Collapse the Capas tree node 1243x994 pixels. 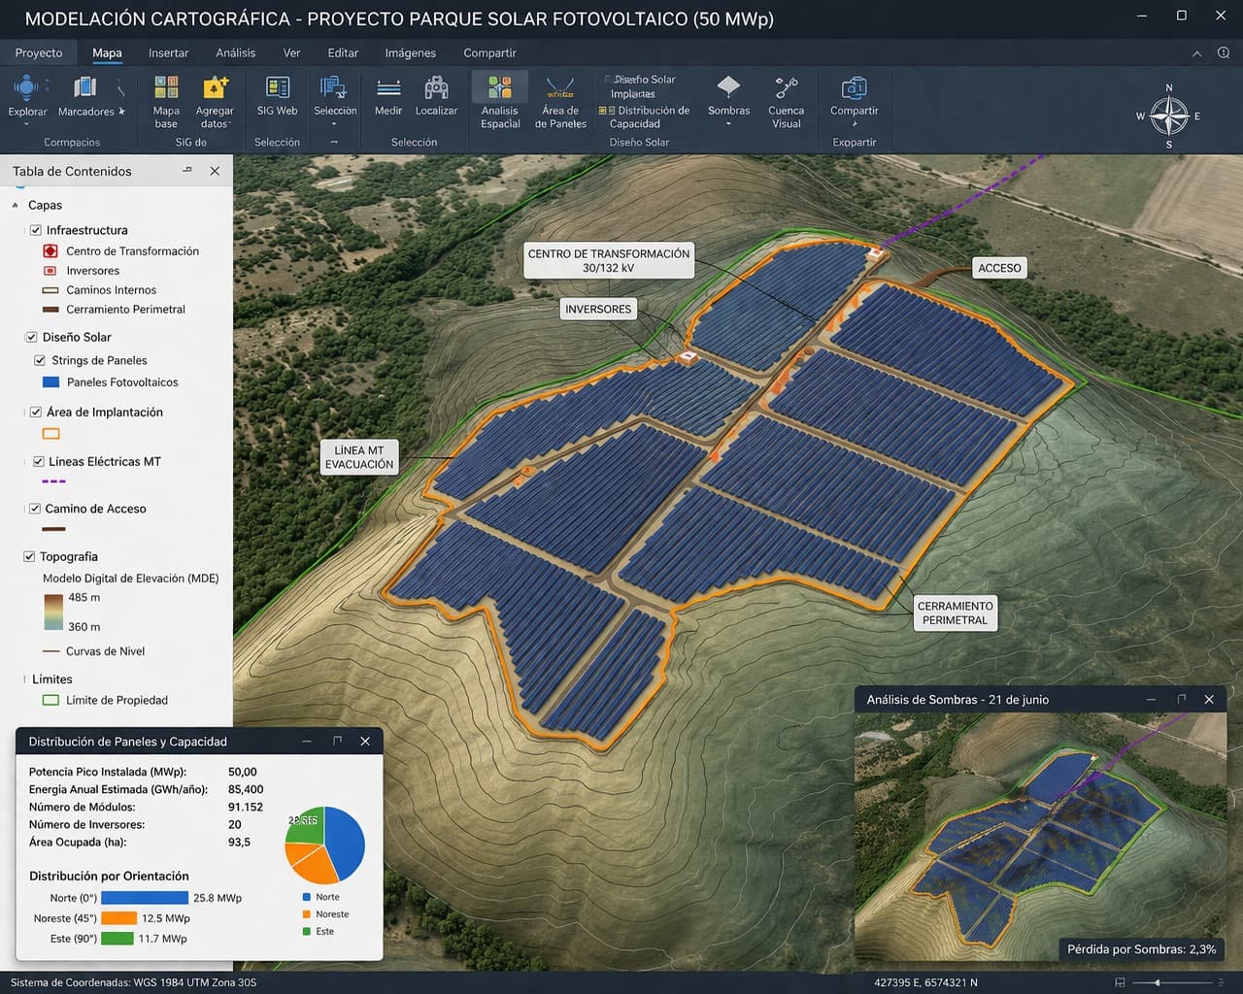tap(14, 205)
